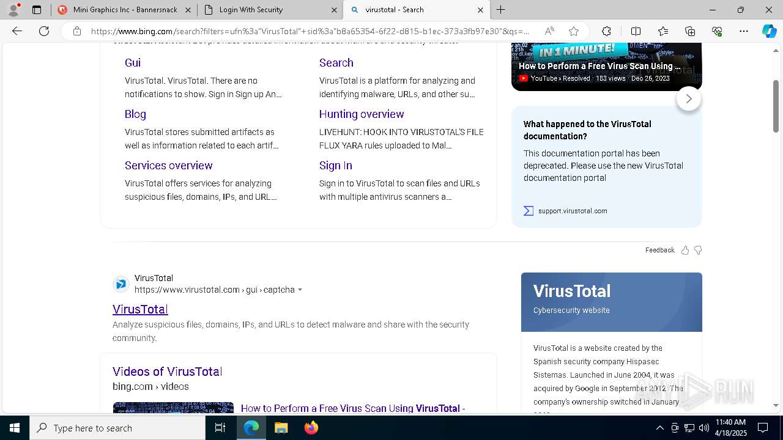Give thumbs down feedback
This screenshot has width=783, height=440.
698,250
